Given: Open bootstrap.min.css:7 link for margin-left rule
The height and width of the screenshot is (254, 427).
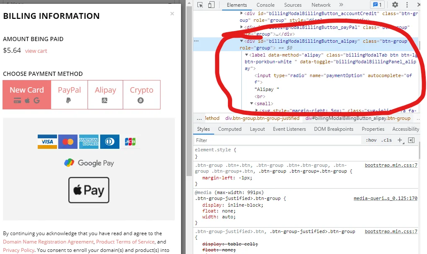Looking at the screenshot, I should pos(391,165).
